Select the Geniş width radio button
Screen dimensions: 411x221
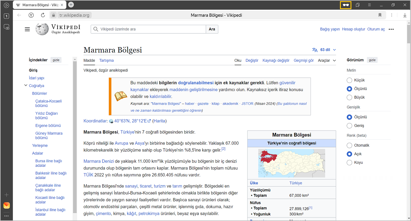pos(349,126)
